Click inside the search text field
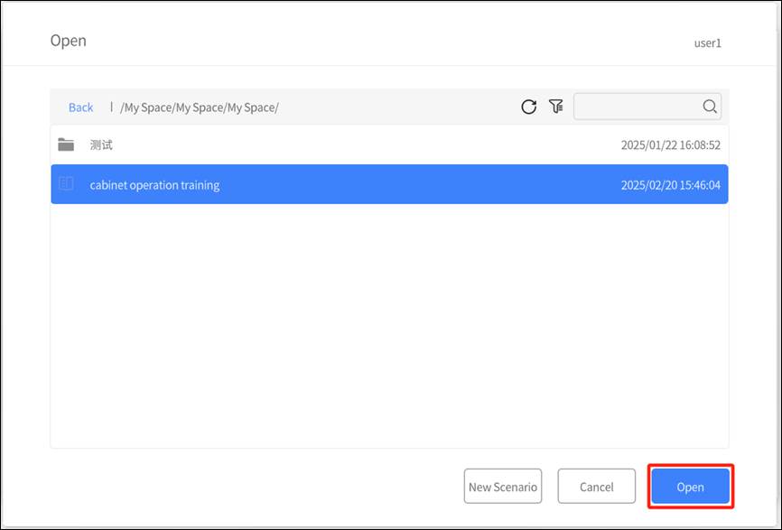 pos(638,107)
